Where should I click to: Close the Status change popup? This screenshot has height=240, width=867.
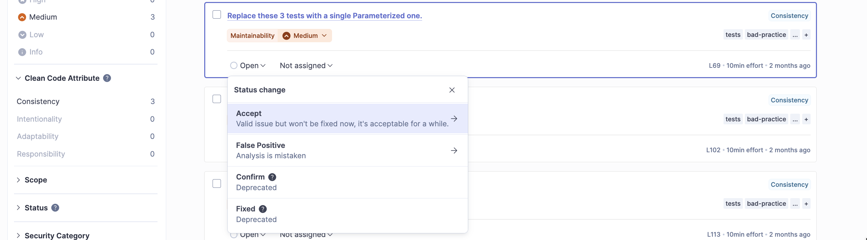(x=452, y=90)
